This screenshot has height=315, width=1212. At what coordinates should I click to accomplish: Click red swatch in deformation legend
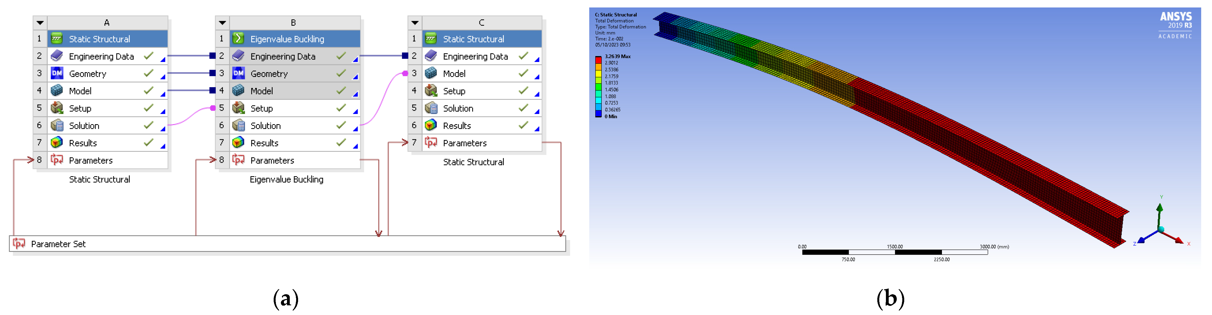pos(598,60)
